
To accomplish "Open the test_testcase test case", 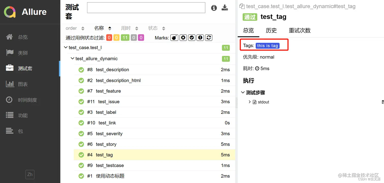I will point(154,165).
